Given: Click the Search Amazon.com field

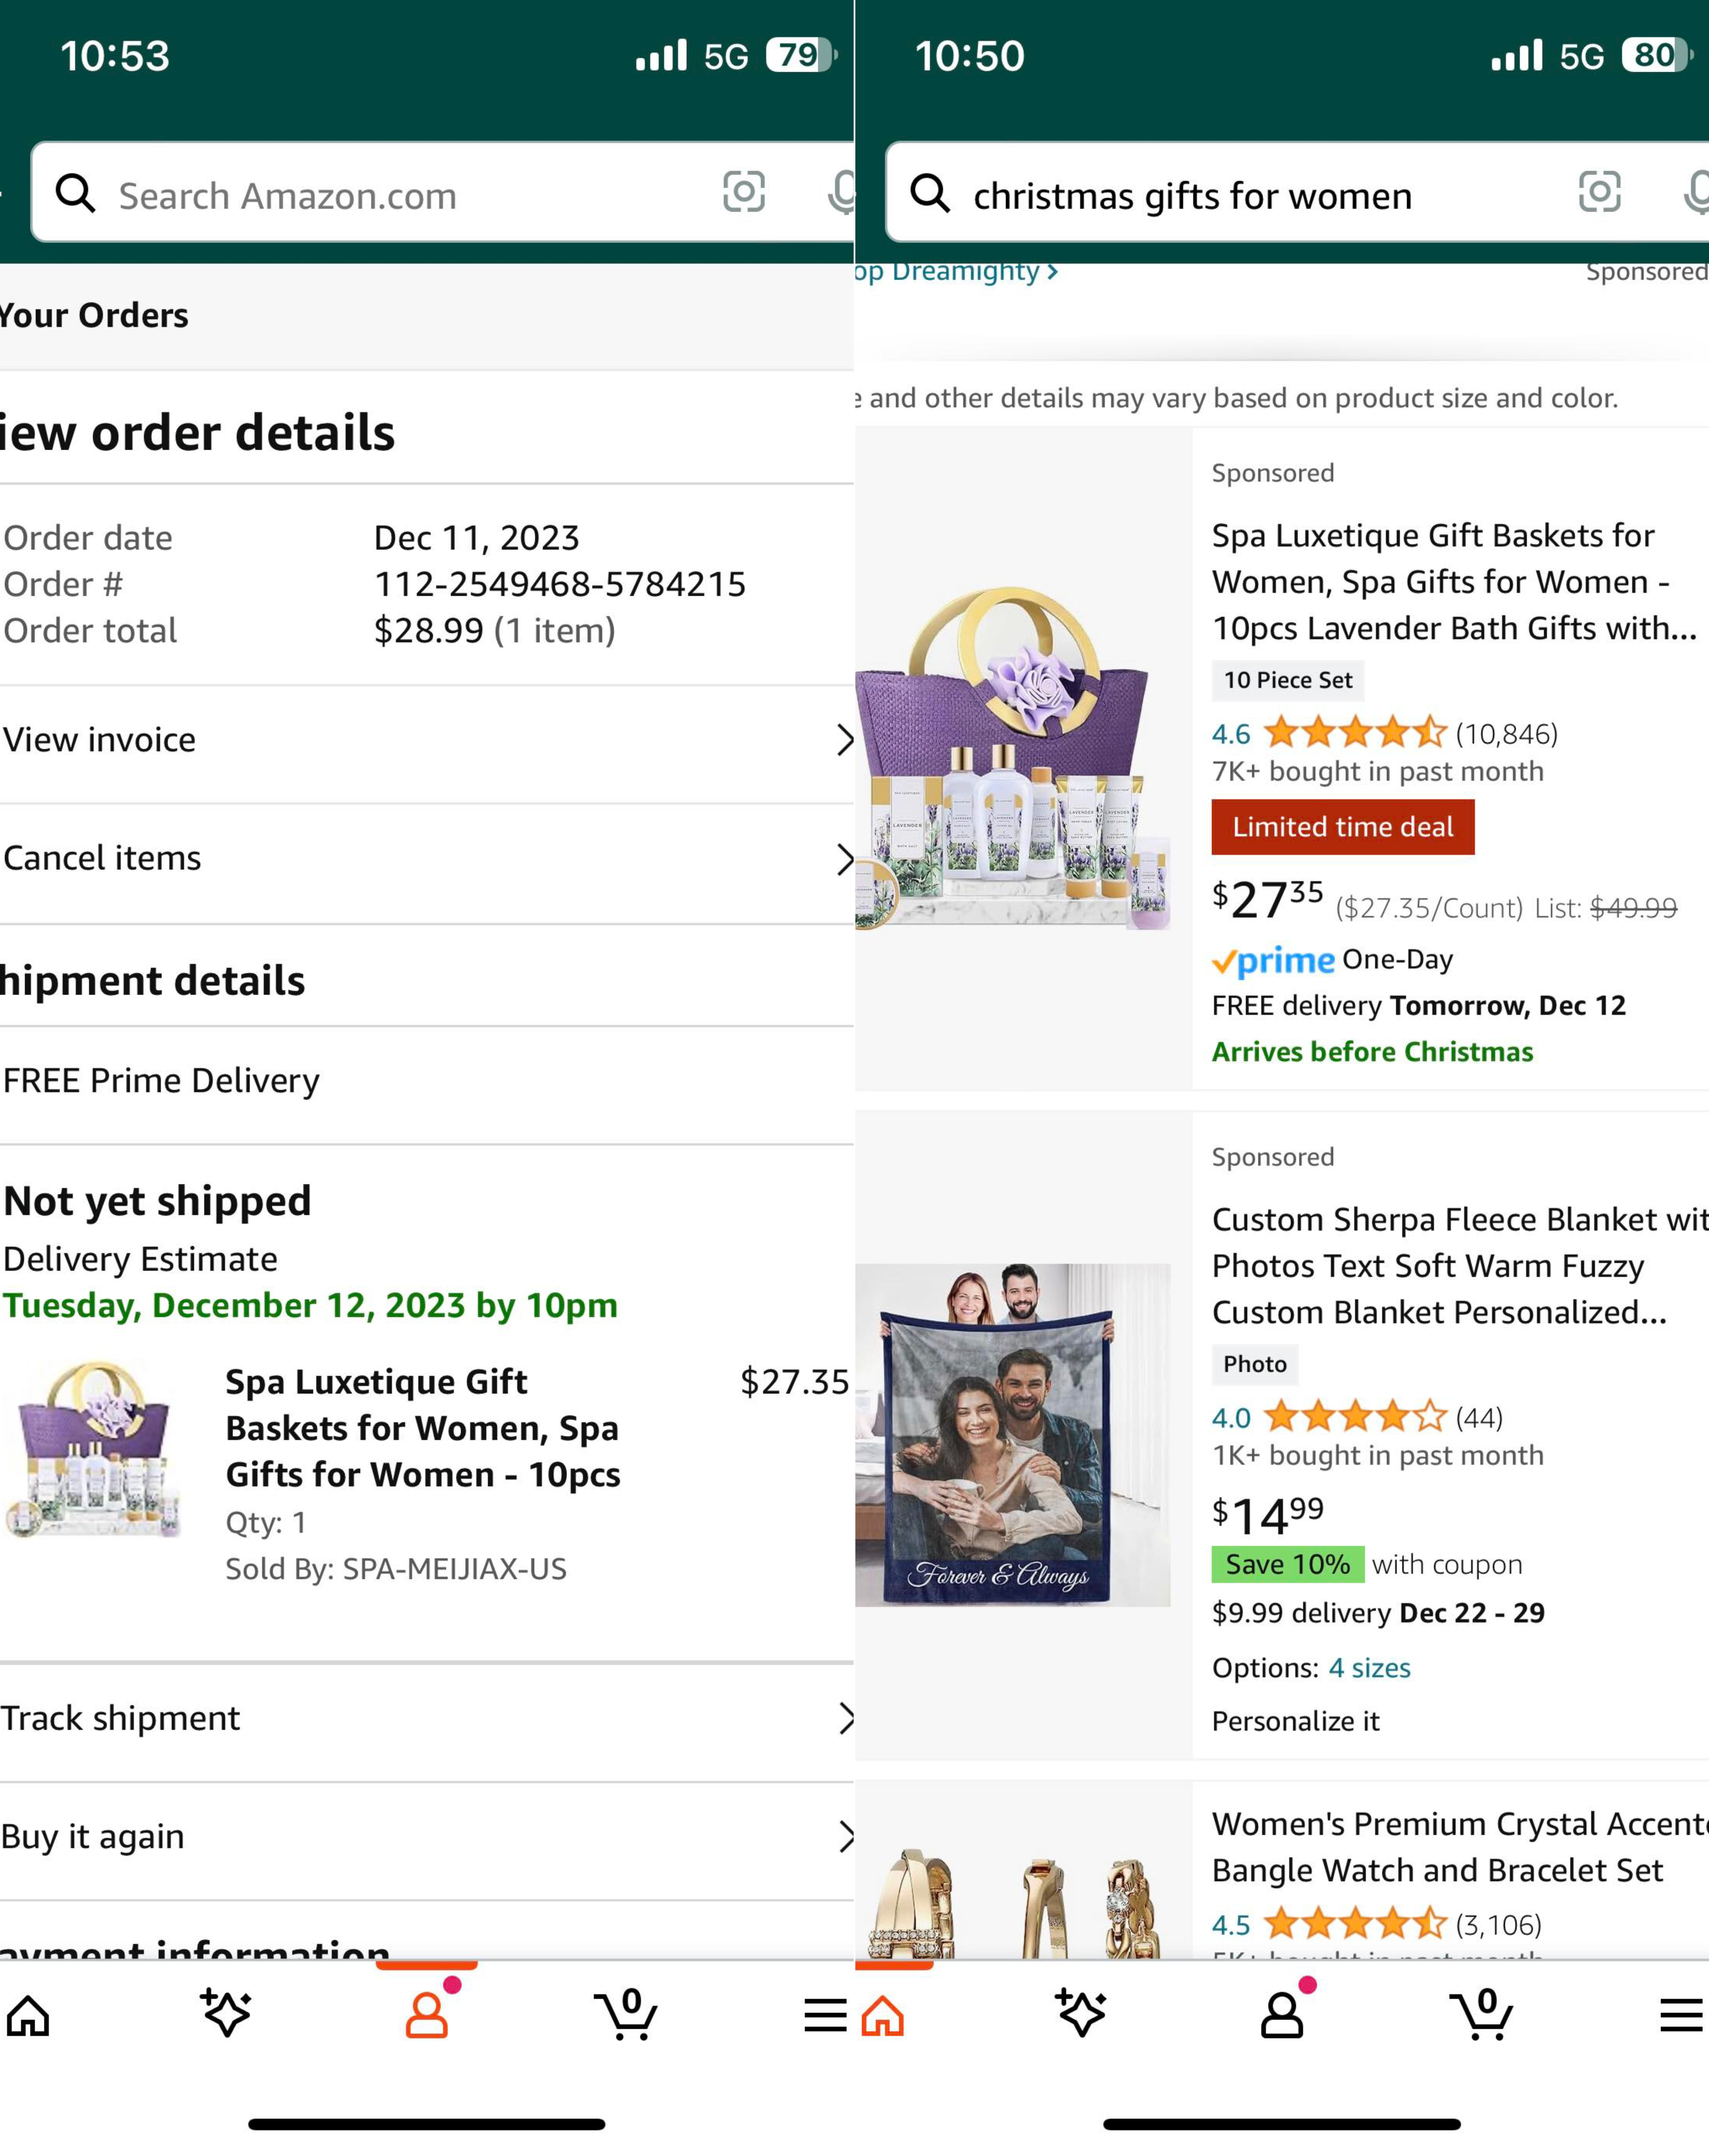Looking at the screenshot, I should point(396,195).
